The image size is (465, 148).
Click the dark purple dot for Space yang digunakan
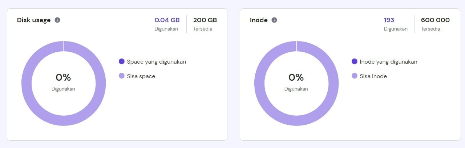point(122,61)
